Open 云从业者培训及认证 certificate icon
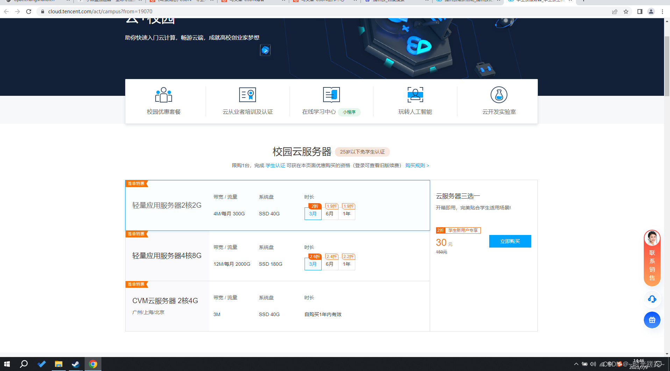Screen dimensions: 670x371 click(248, 95)
